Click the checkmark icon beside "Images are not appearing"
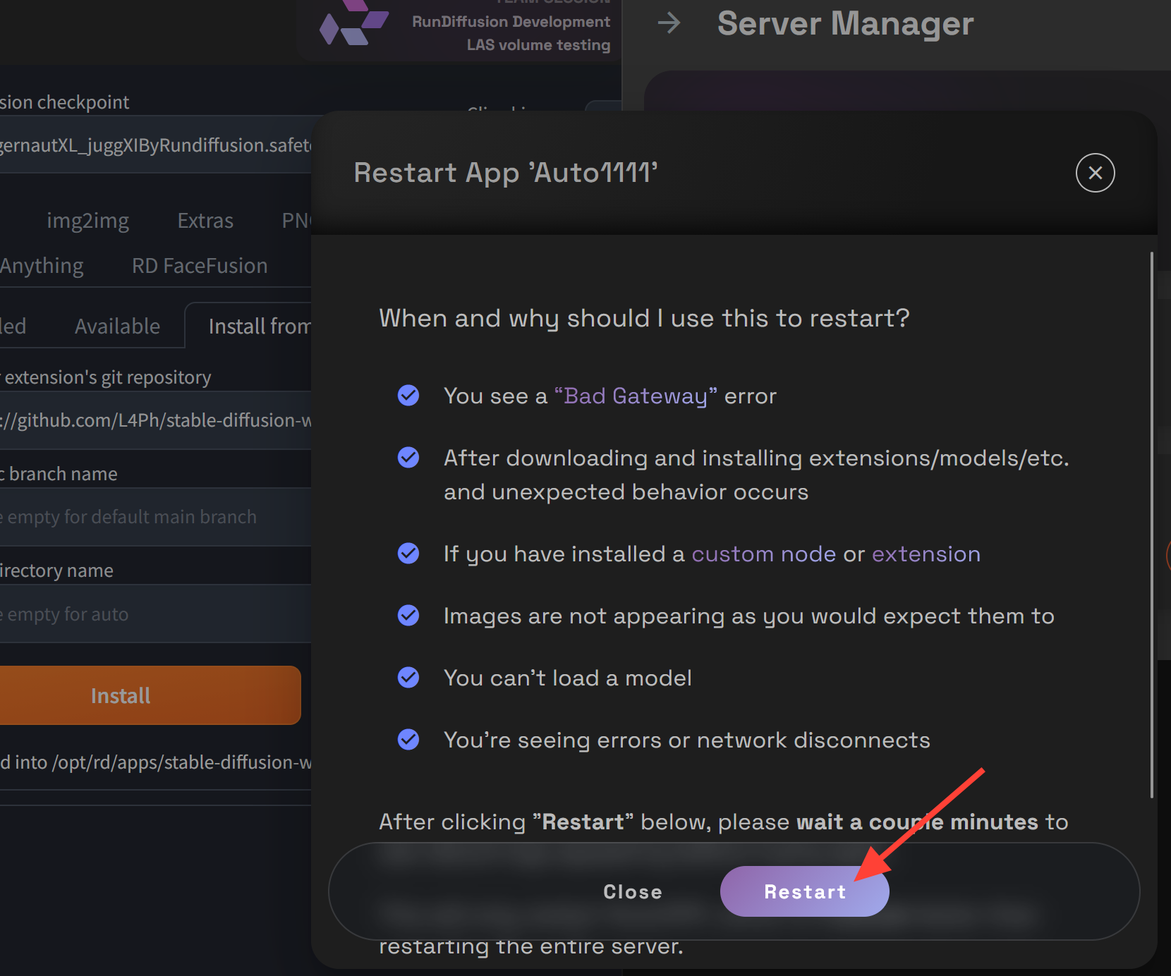Screen dimensions: 1171x976 pyautogui.click(x=408, y=616)
